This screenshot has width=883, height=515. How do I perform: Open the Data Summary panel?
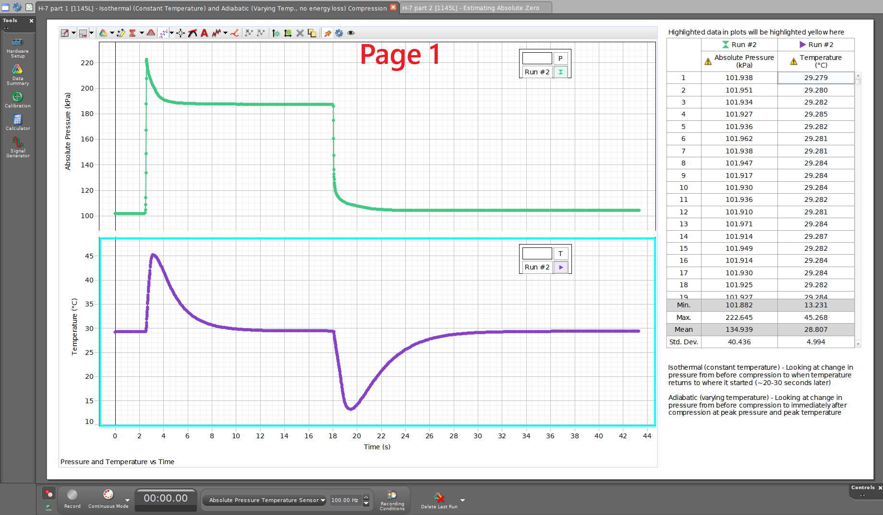[17, 74]
